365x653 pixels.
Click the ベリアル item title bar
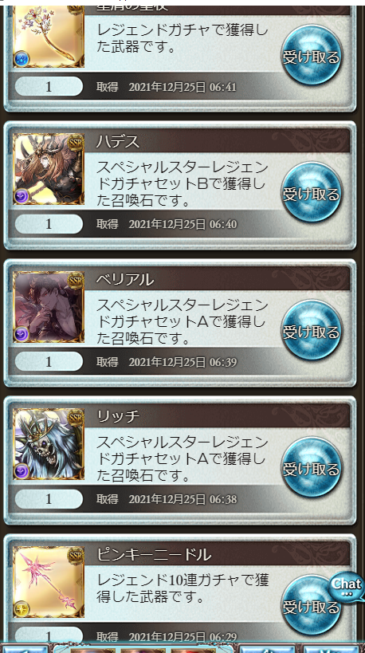coord(218,278)
